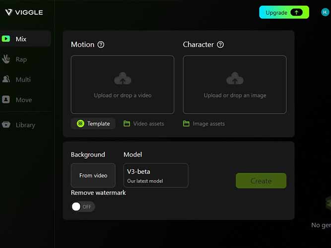Open Image assets
Screen dimensions: 331x248
click(203, 124)
